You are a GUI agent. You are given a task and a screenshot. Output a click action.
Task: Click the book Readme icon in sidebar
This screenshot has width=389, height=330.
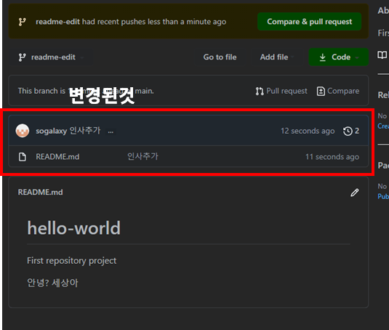tap(382, 55)
